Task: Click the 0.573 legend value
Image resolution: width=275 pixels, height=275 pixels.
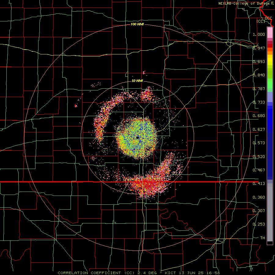Action: [259, 143]
